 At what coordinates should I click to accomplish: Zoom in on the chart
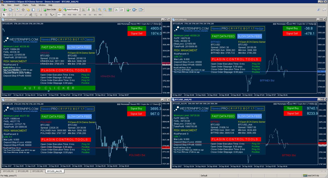coord(99,10)
